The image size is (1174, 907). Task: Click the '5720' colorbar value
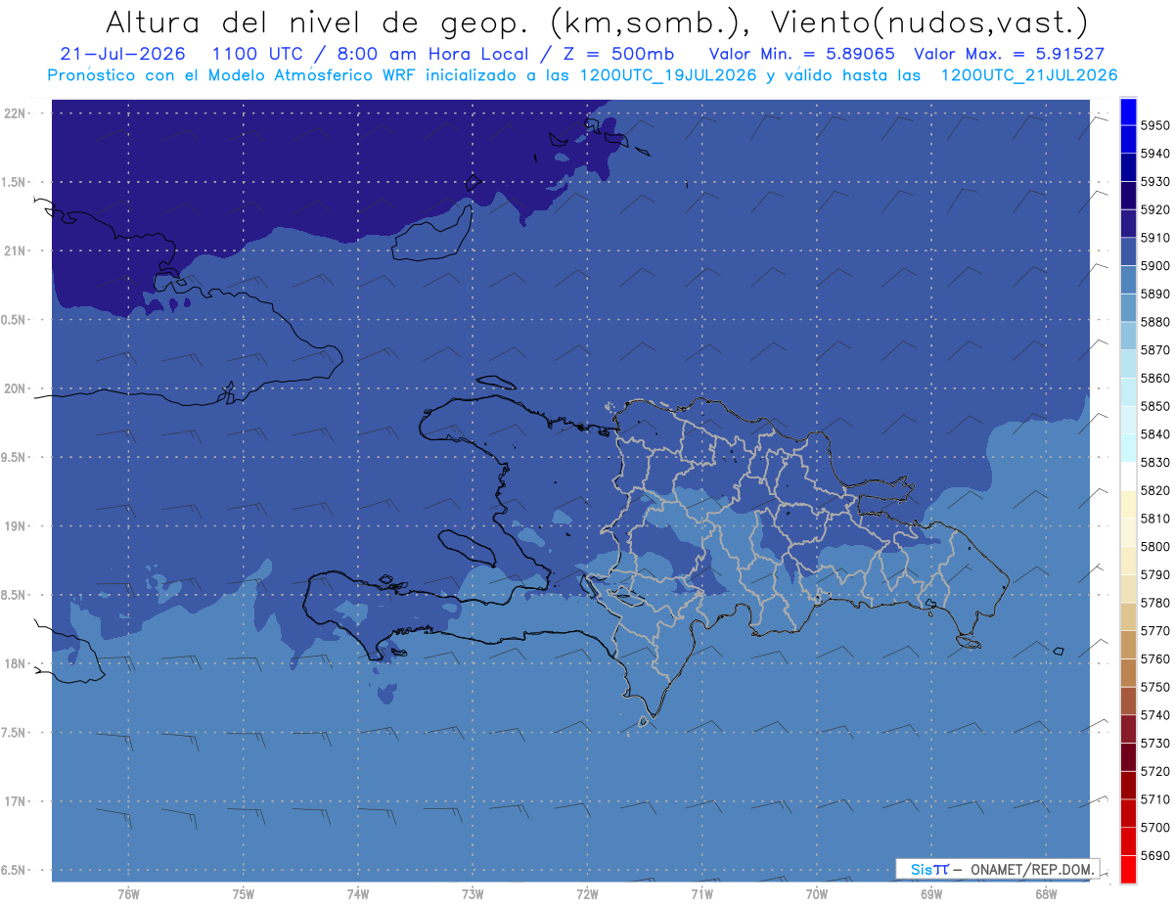tap(1154, 772)
